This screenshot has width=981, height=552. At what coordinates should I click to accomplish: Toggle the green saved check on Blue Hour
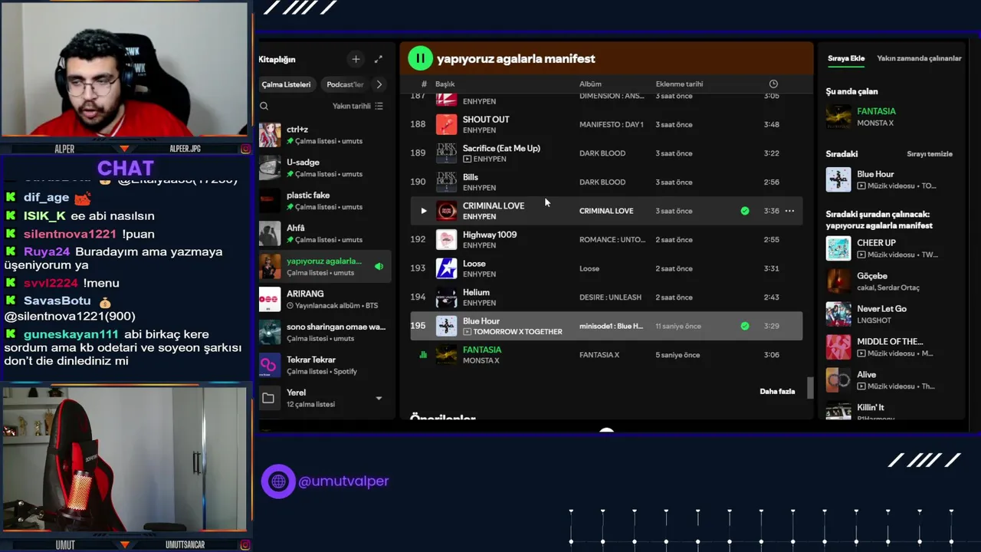tap(745, 326)
